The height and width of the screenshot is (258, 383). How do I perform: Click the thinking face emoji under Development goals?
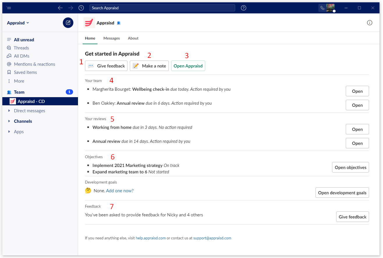[x=88, y=191]
